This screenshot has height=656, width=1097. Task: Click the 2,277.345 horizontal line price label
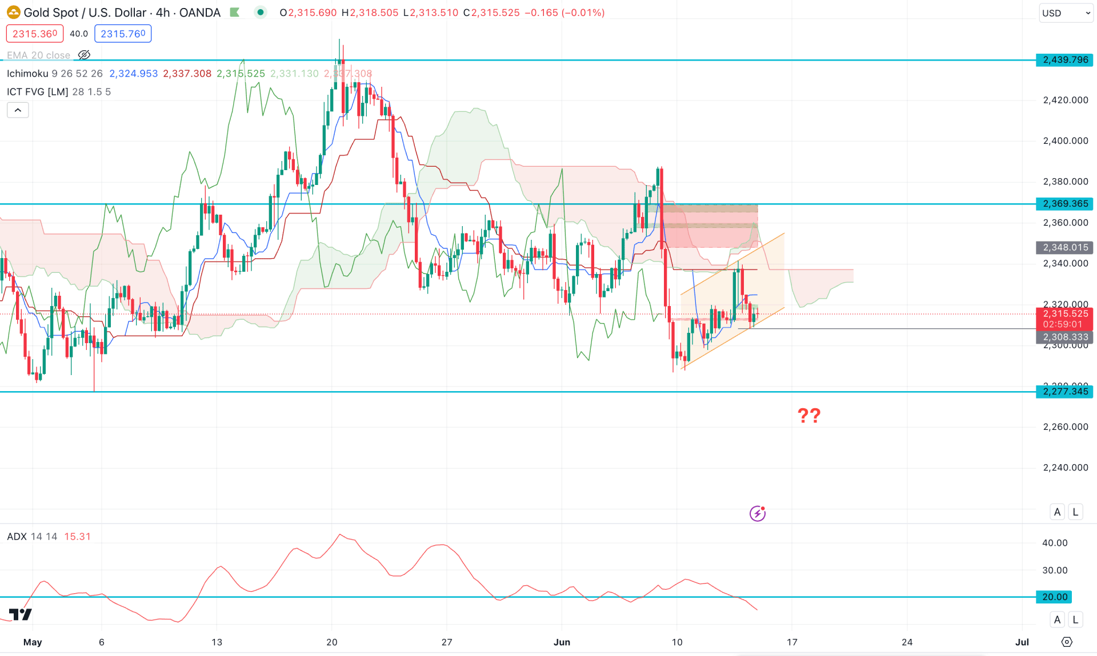point(1064,392)
